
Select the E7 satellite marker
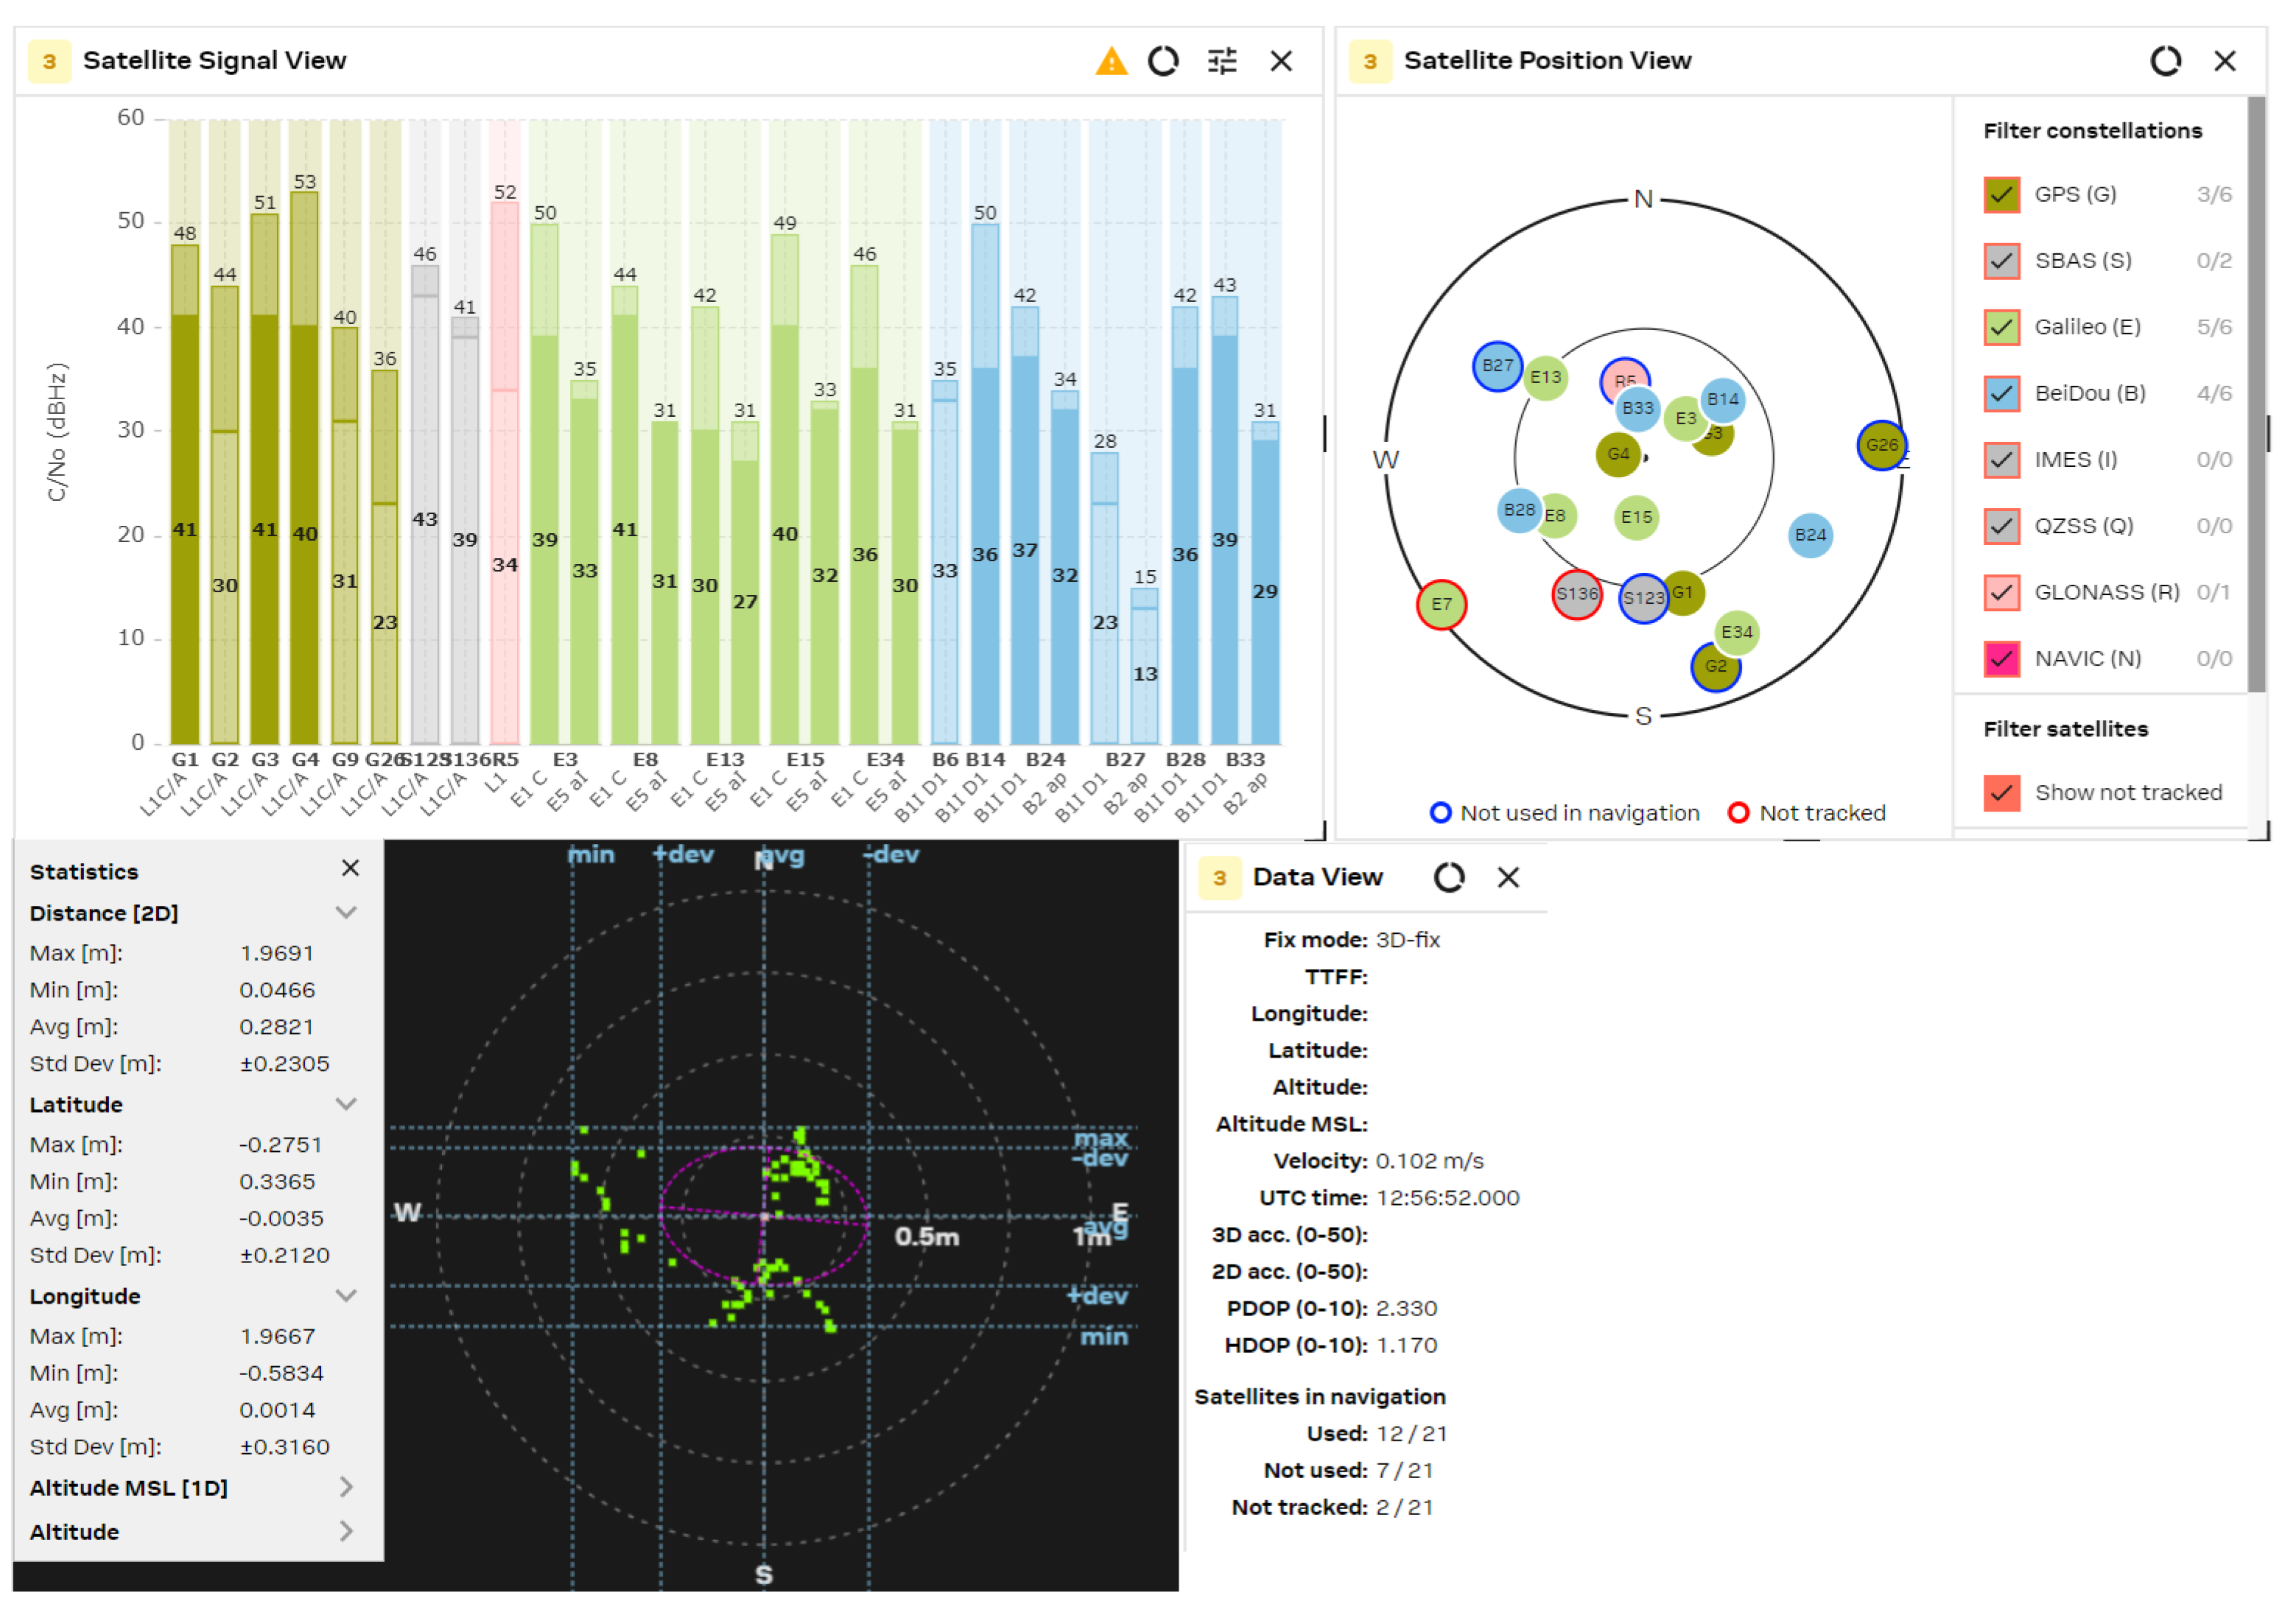pos(1441,604)
